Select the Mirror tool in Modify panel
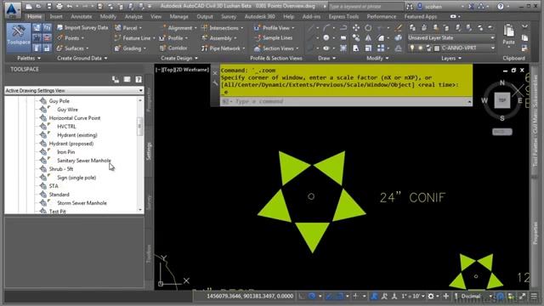Viewport: 544px width, 306px height. (368, 38)
